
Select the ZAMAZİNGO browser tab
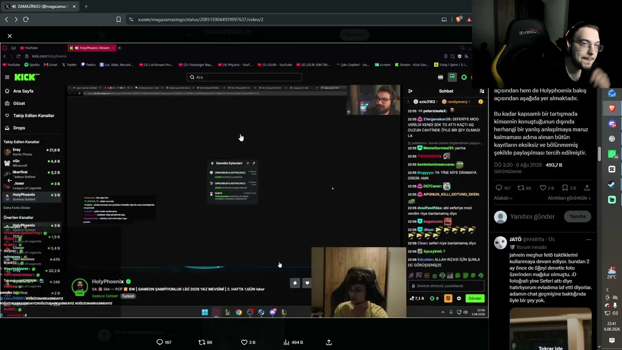click(x=40, y=6)
